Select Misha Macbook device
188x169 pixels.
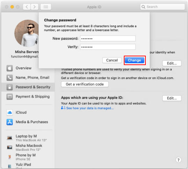click(28, 147)
